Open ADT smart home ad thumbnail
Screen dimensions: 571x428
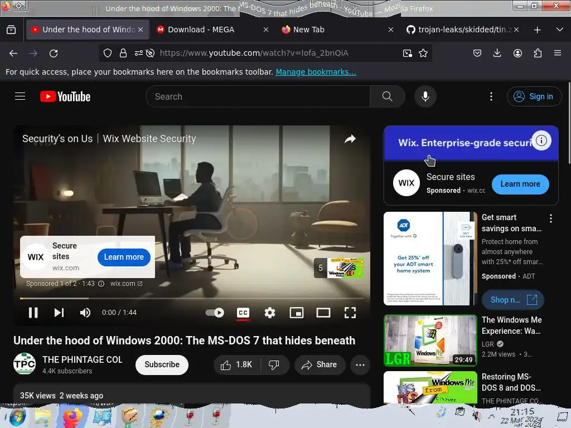pos(430,259)
